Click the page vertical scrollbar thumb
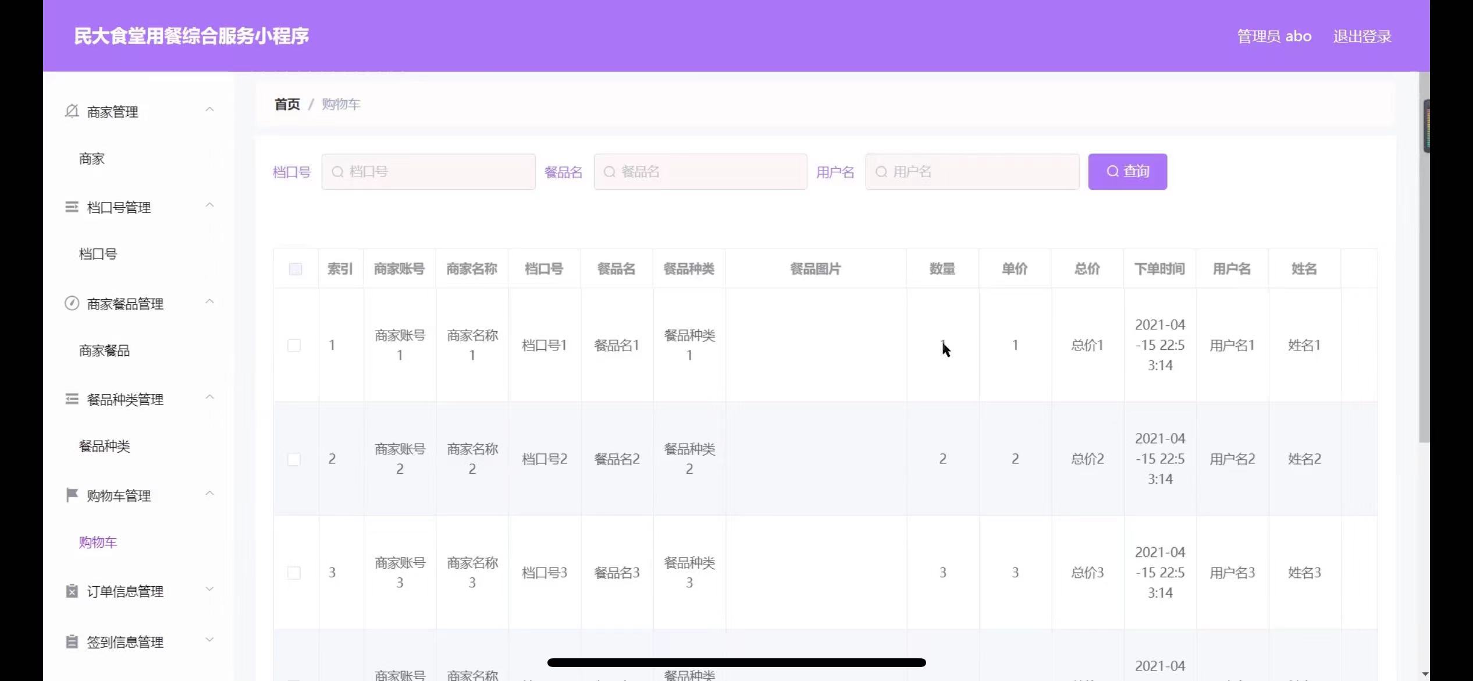The image size is (1473, 681). point(1424,256)
